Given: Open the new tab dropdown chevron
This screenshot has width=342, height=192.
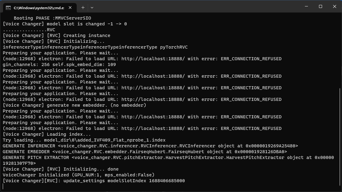Looking at the screenshot, I should (x=92, y=8).
